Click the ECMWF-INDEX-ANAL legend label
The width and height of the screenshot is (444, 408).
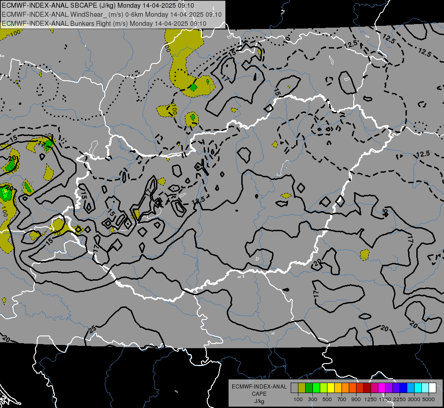[259, 387]
